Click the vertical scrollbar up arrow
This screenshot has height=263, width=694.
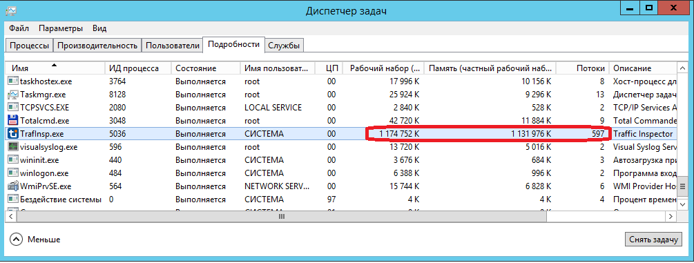[x=683, y=68]
